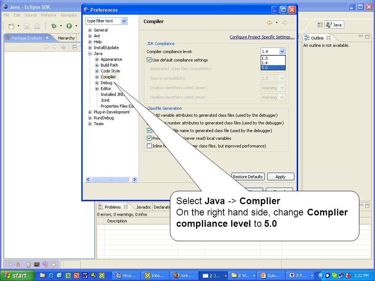The height and width of the screenshot is (281, 375).
Task: Click Package Explorer Up folder icon
Action: [63, 47]
